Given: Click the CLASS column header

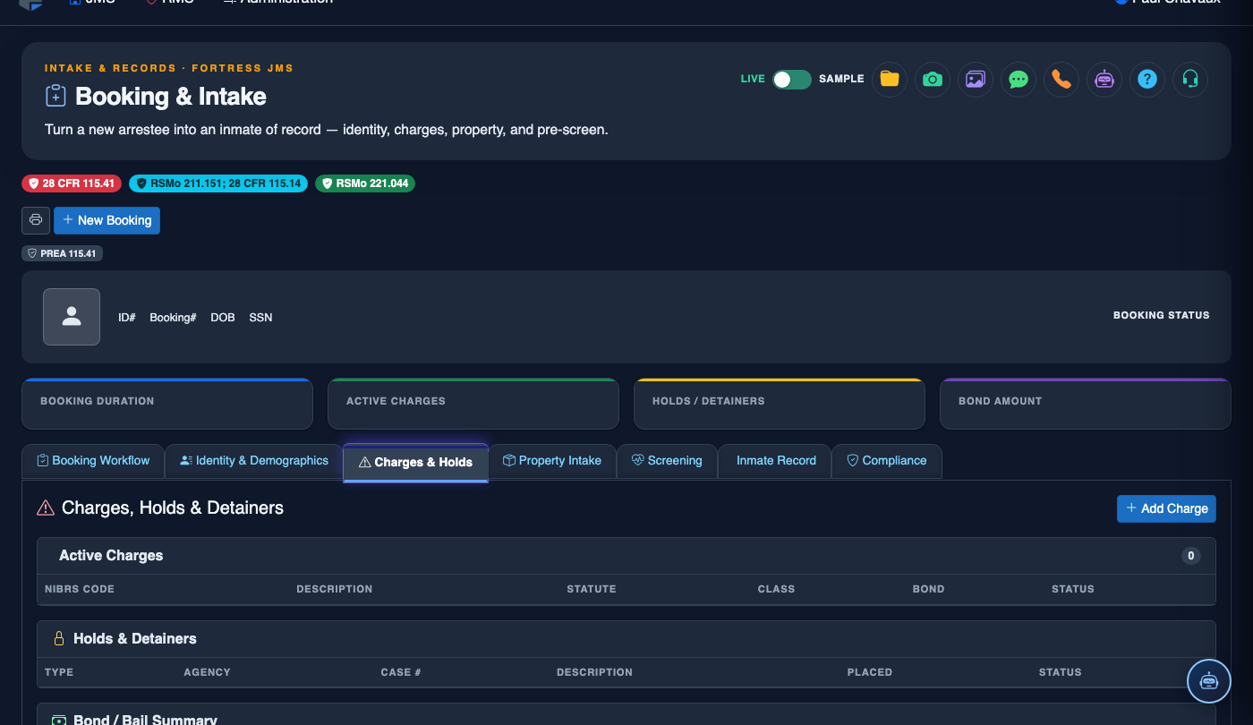Looking at the screenshot, I should click(776, 589).
